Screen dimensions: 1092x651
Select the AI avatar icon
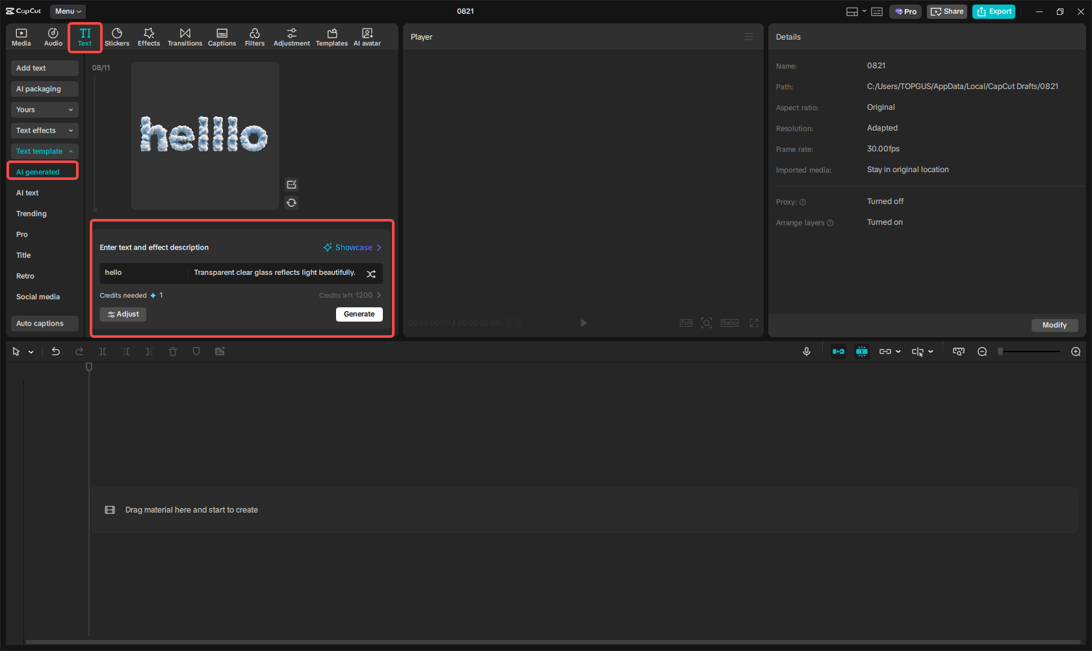pyautogui.click(x=367, y=36)
